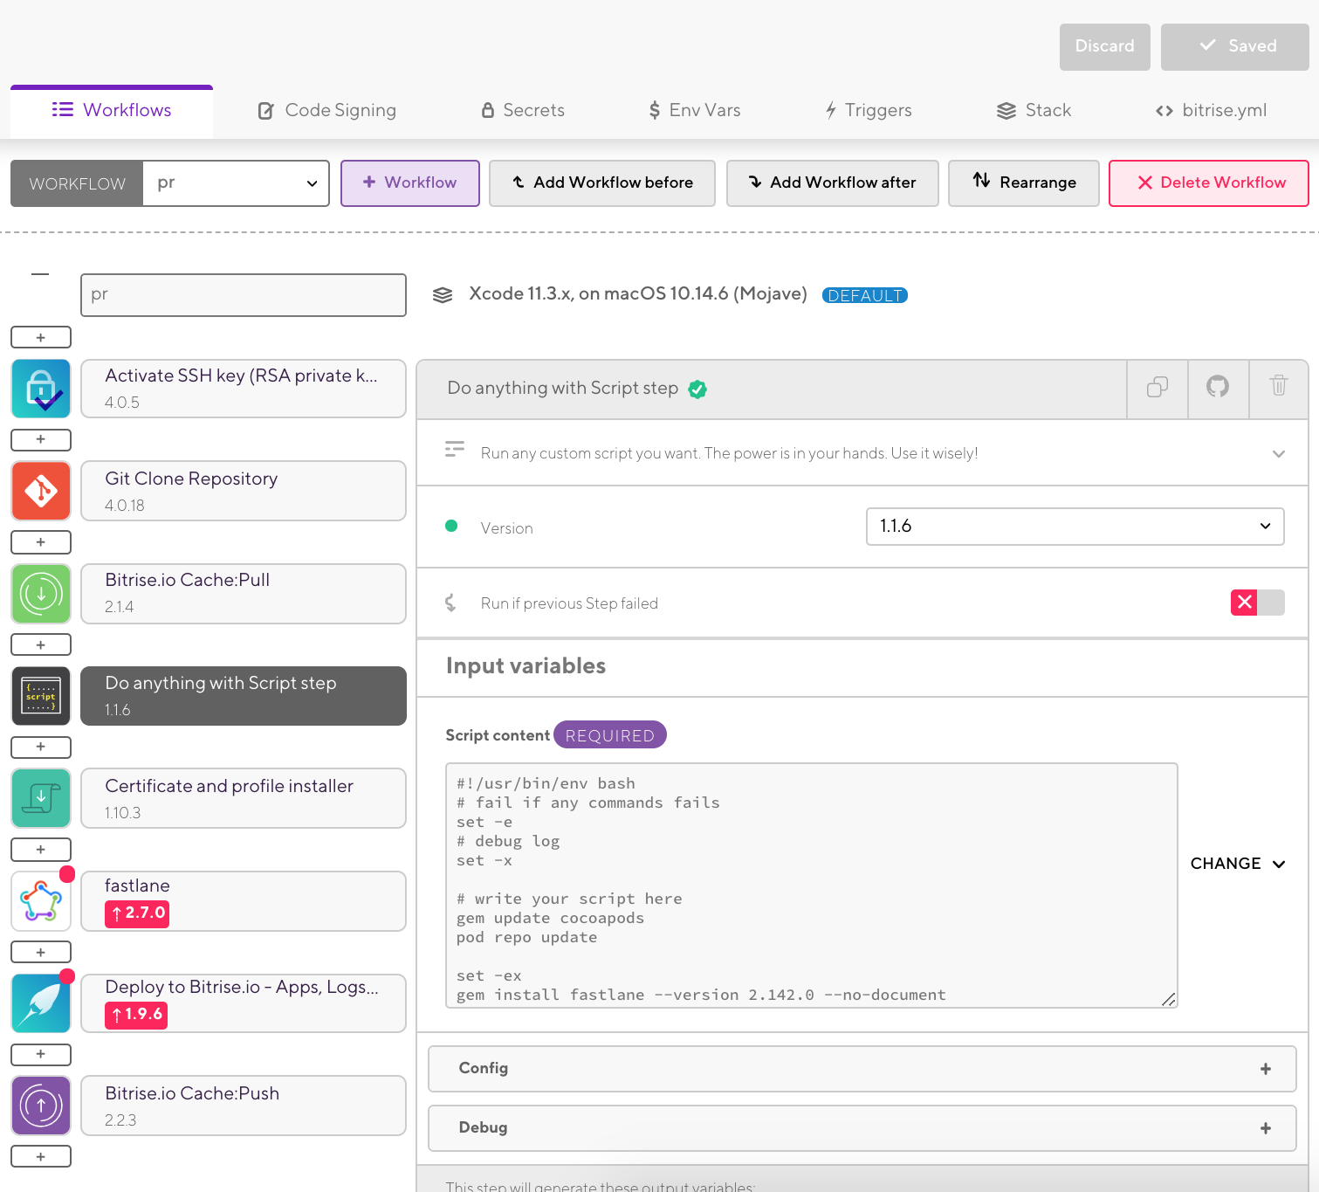Image resolution: width=1319 pixels, height=1192 pixels.
Task: Open the workflow selector dropdown showing pr
Action: tap(236, 183)
